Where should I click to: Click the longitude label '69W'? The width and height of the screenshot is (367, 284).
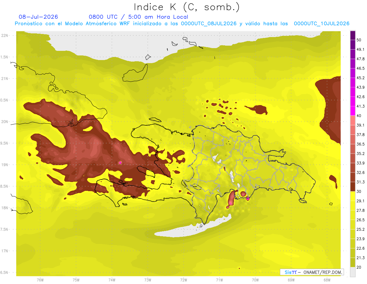[291, 280]
